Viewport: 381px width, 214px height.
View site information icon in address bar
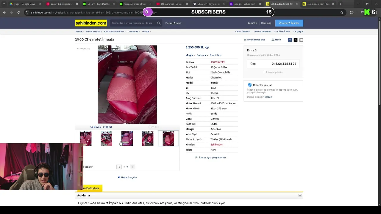[x=27, y=12]
